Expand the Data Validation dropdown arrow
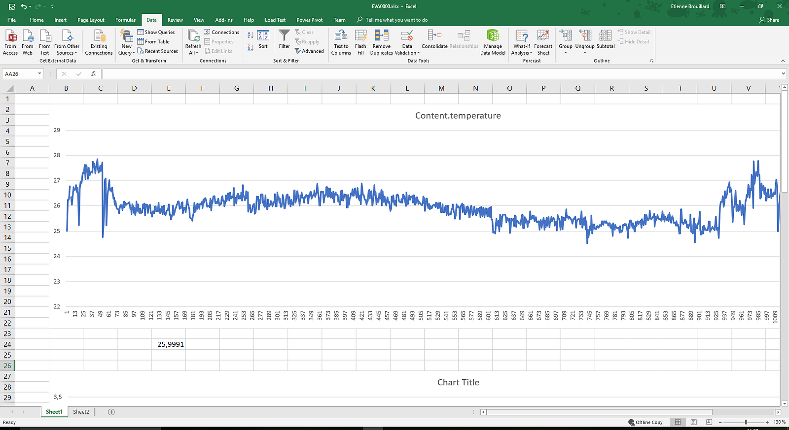The image size is (789, 430). [419, 53]
